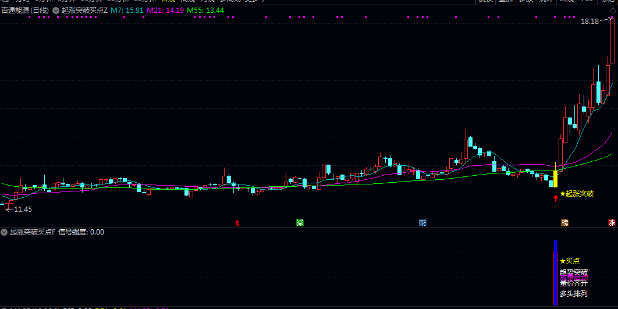Click the 起涨突破买点F sub-indicator name
Viewport: 618px width, 309px height.
pos(33,232)
